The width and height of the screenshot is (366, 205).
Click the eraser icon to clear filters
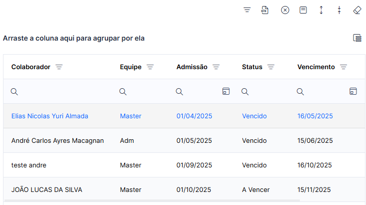tap(357, 10)
